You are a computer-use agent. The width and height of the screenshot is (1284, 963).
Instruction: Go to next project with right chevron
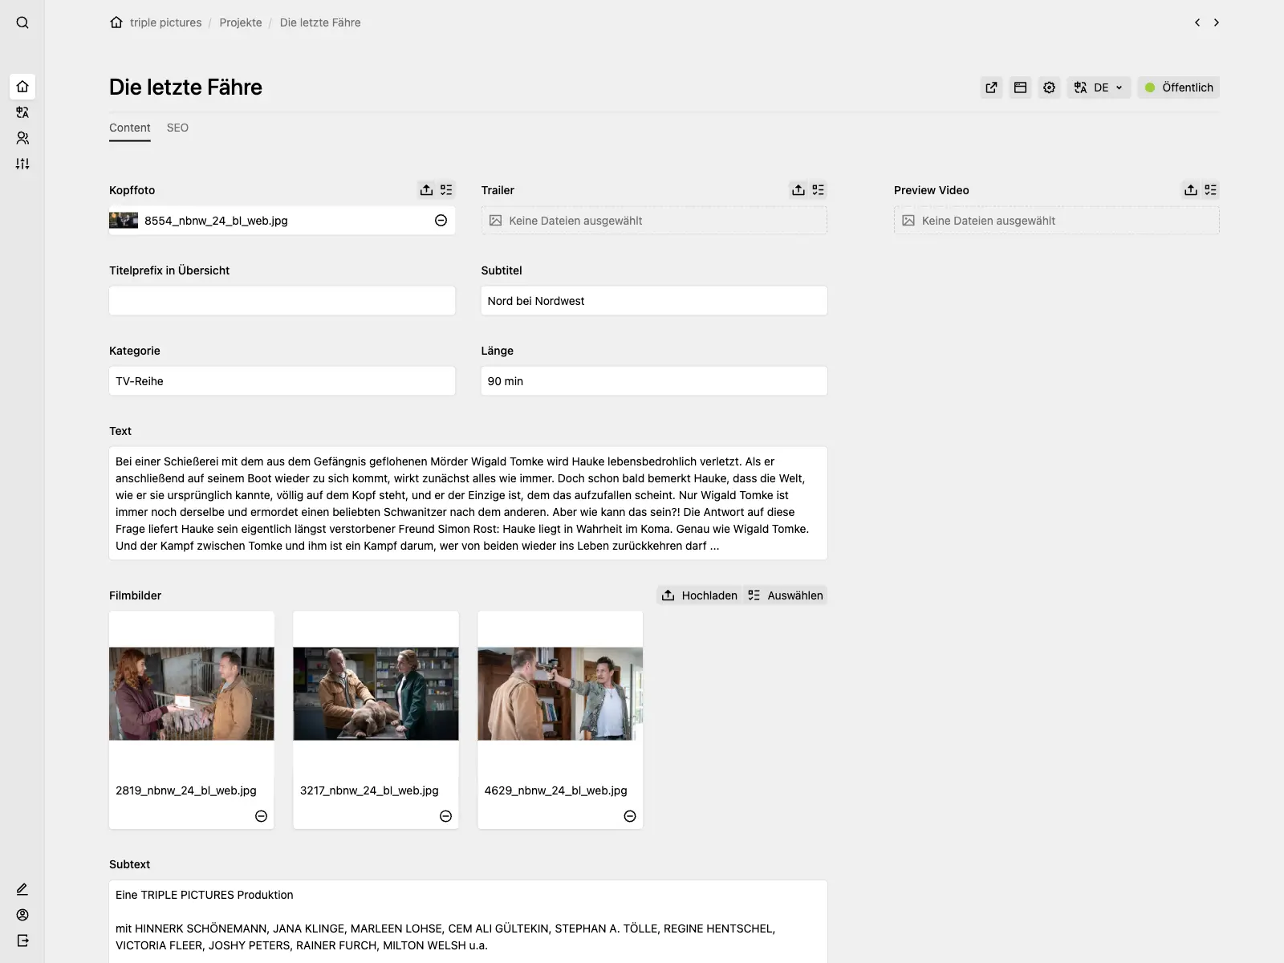[x=1217, y=22]
